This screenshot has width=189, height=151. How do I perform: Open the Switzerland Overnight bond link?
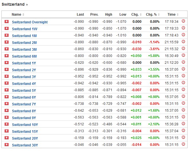tap(30, 22)
